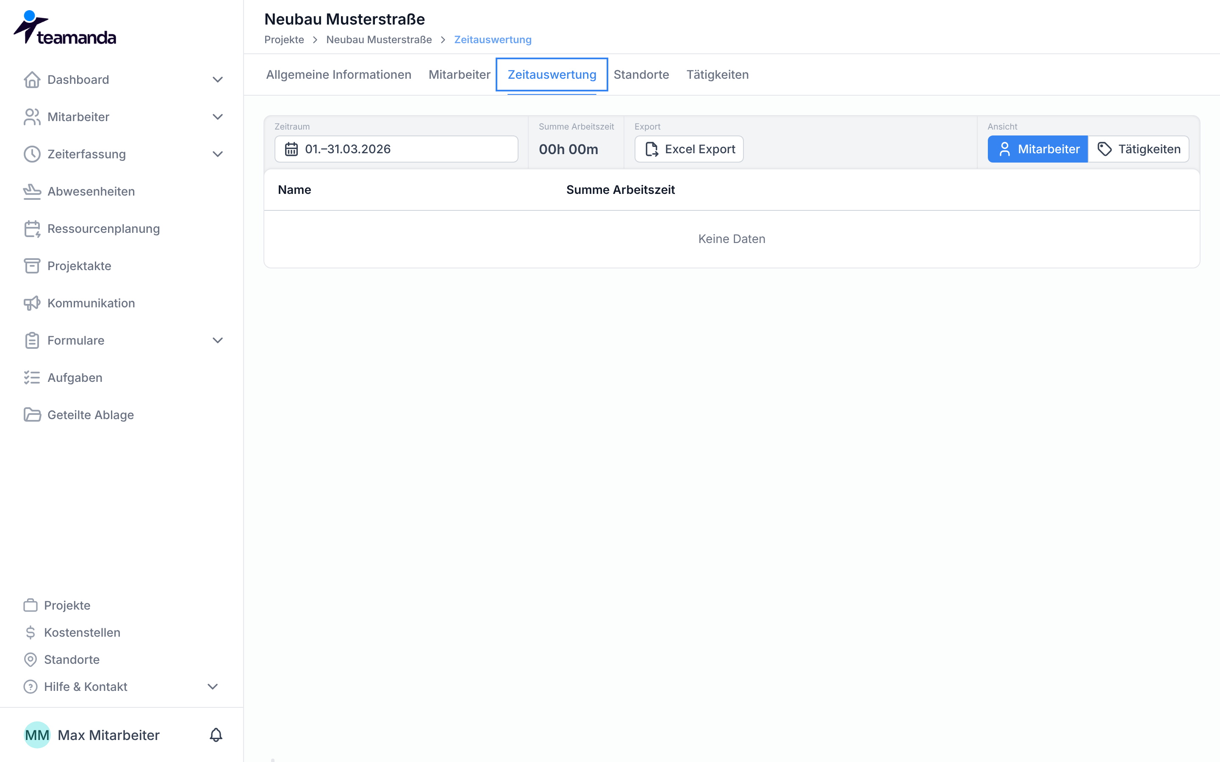Expand the Hilfe & Kontakt chevron

click(213, 687)
